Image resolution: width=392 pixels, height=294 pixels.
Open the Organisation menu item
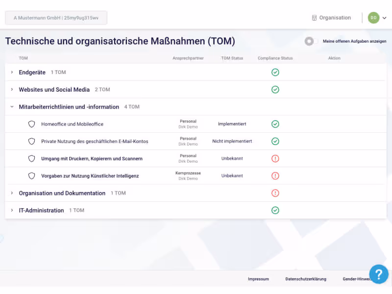332,18
